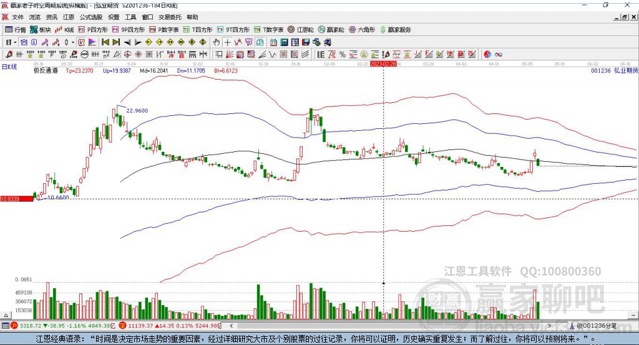Open the T数字表 tool

(268, 30)
